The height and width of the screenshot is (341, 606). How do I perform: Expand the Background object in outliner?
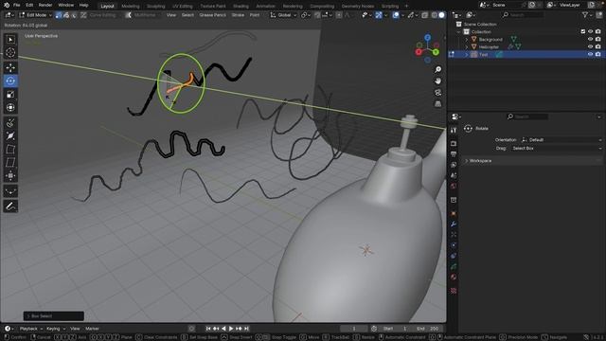(467, 40)
